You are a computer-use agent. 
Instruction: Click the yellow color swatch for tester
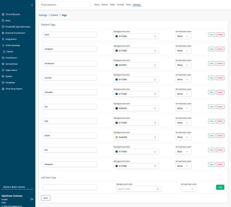coord(117,137)
